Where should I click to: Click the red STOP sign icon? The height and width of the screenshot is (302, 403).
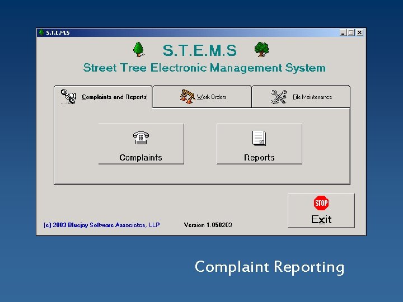click(321, 203)
